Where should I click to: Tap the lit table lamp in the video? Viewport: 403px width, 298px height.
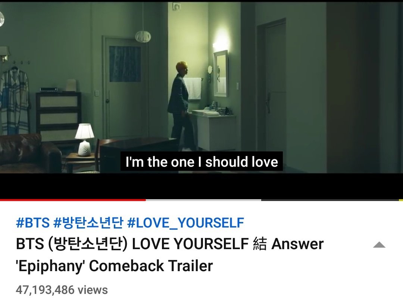pos(84,139)
